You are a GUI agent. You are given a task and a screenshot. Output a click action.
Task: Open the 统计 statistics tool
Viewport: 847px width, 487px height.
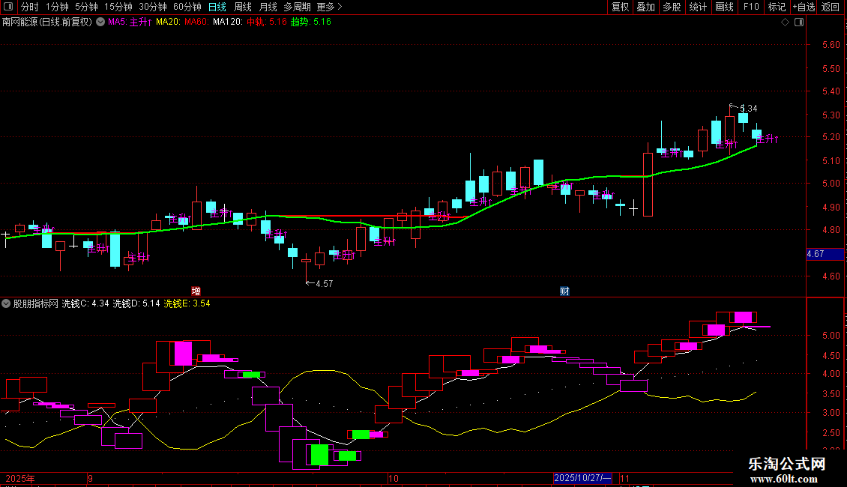698,7
